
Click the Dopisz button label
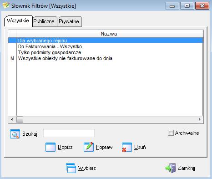click(x=65, y=147)
